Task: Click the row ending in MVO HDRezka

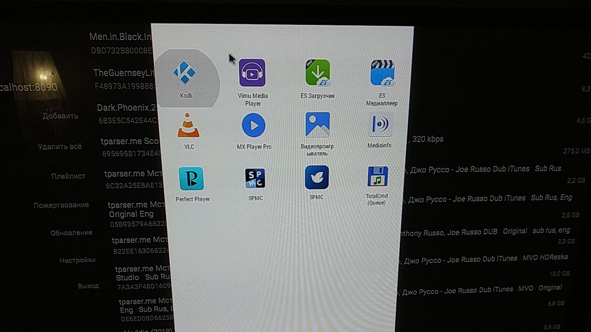Action: click(x=484, y=259)
